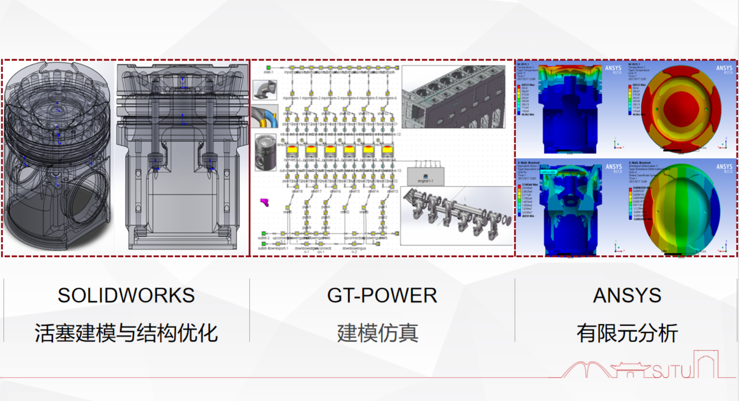
Task: Click the magenta part icon
Action: pos(265,203)
